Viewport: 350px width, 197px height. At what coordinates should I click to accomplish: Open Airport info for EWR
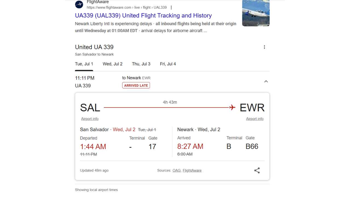255,119
